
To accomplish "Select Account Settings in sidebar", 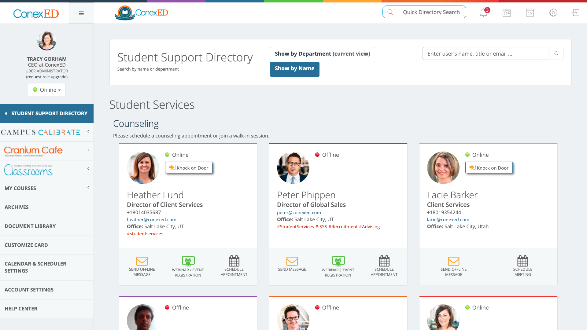I will [29, 290].
